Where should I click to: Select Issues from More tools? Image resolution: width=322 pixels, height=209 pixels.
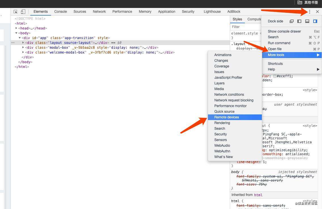[x=235, y=72]
